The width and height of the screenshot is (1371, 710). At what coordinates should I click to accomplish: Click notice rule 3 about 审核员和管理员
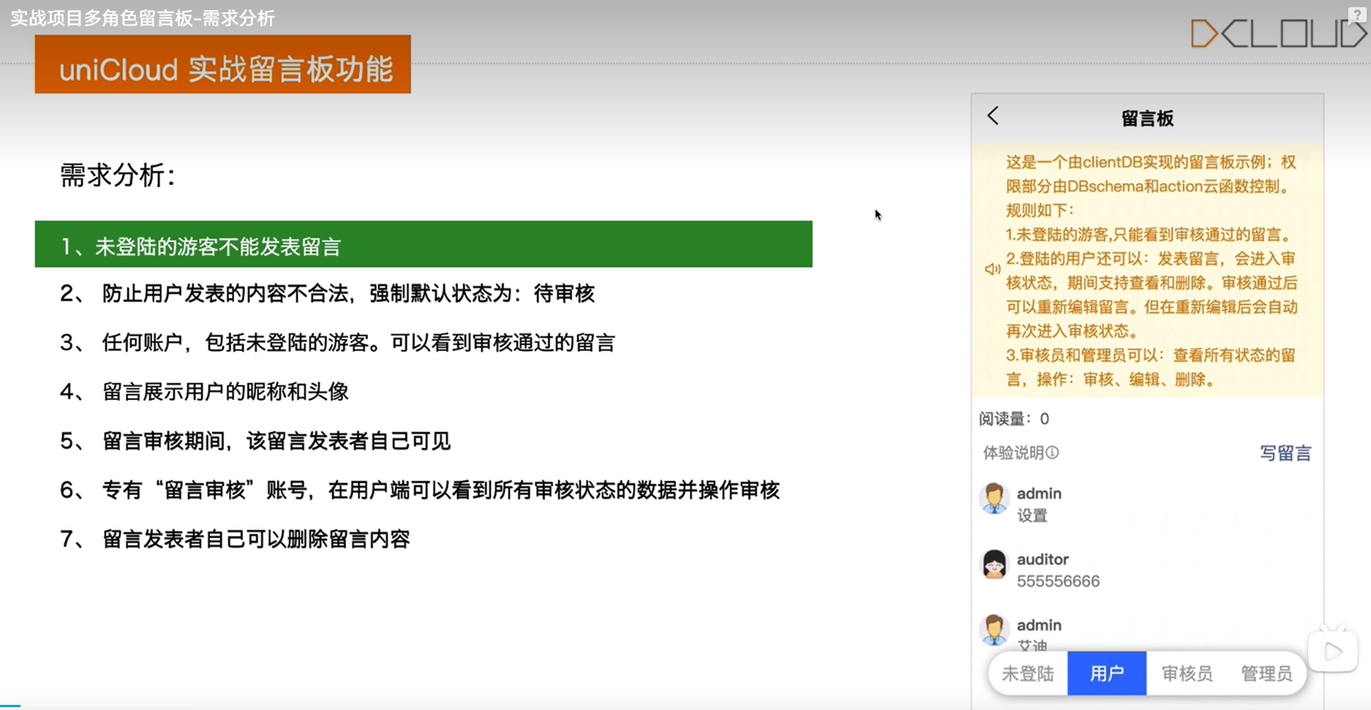tap(1151, 367)
